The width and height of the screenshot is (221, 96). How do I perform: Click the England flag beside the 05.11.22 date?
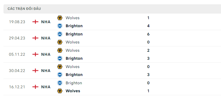(35, 54)
